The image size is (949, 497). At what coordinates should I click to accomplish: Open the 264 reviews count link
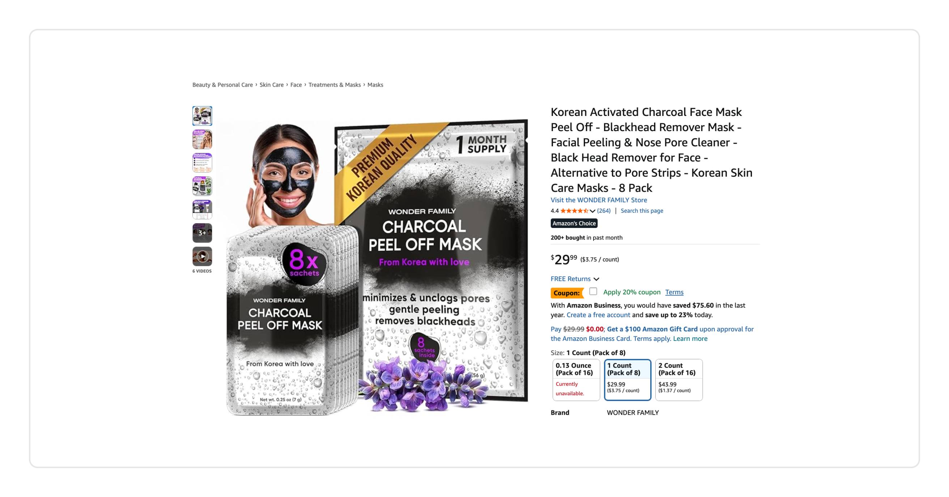pos(604,211)
